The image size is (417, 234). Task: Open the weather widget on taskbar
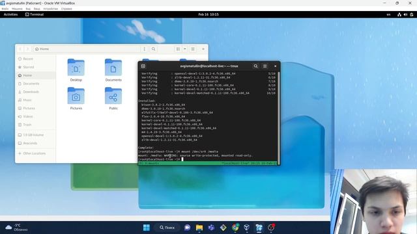(x=16, y=227)
